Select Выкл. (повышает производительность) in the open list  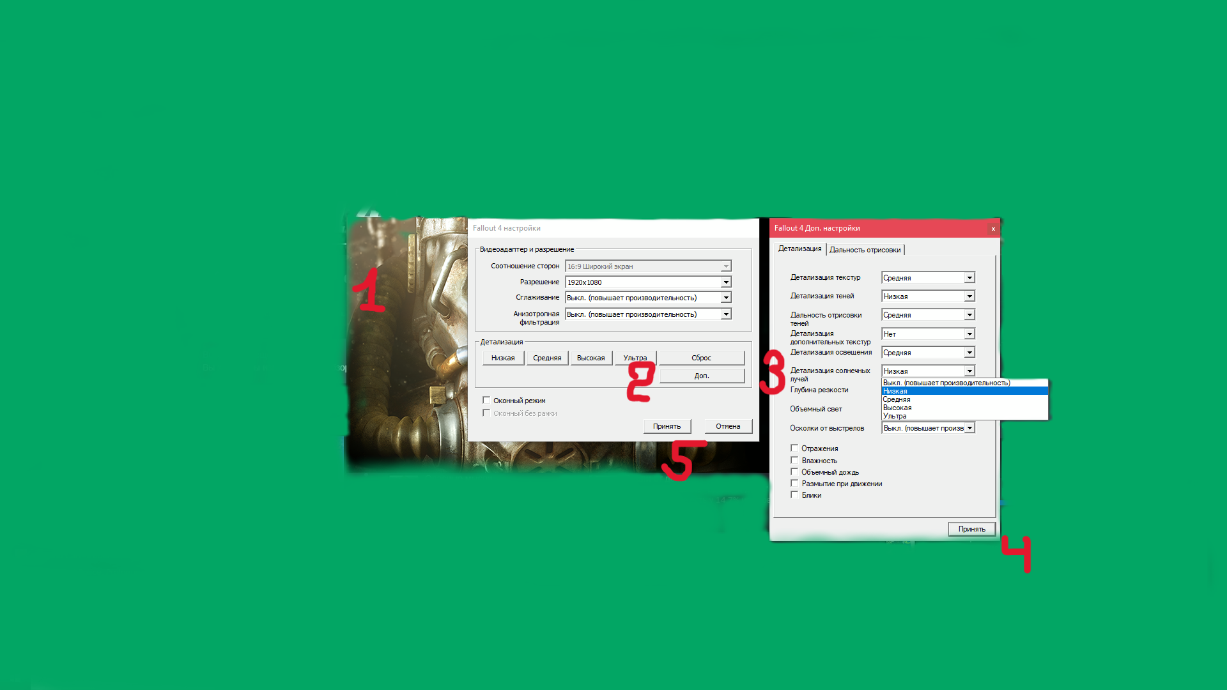pos(965,383)
